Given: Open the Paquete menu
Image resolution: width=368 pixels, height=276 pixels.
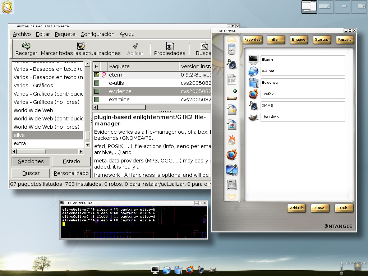Looking at the screenshot, I should (65, 34).
